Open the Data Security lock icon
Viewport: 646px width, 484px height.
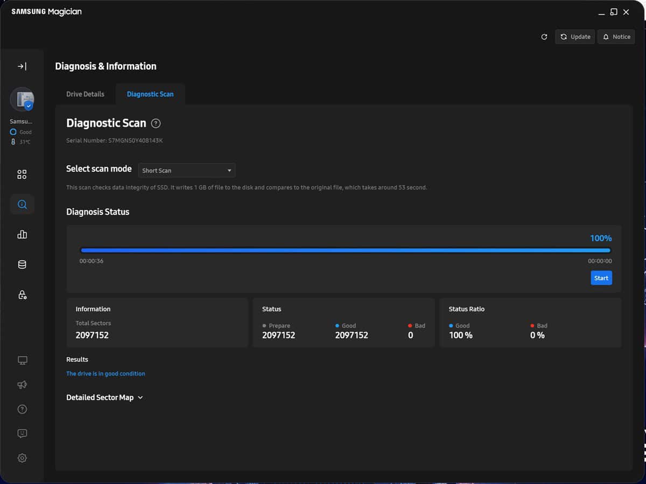tap(22, 294)
